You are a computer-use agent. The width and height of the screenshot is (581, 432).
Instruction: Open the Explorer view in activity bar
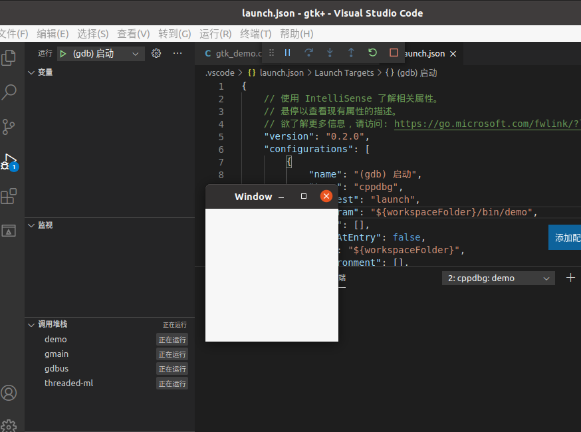tap(9, 58)
